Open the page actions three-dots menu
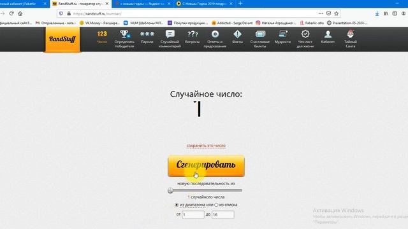 (321, 13)
